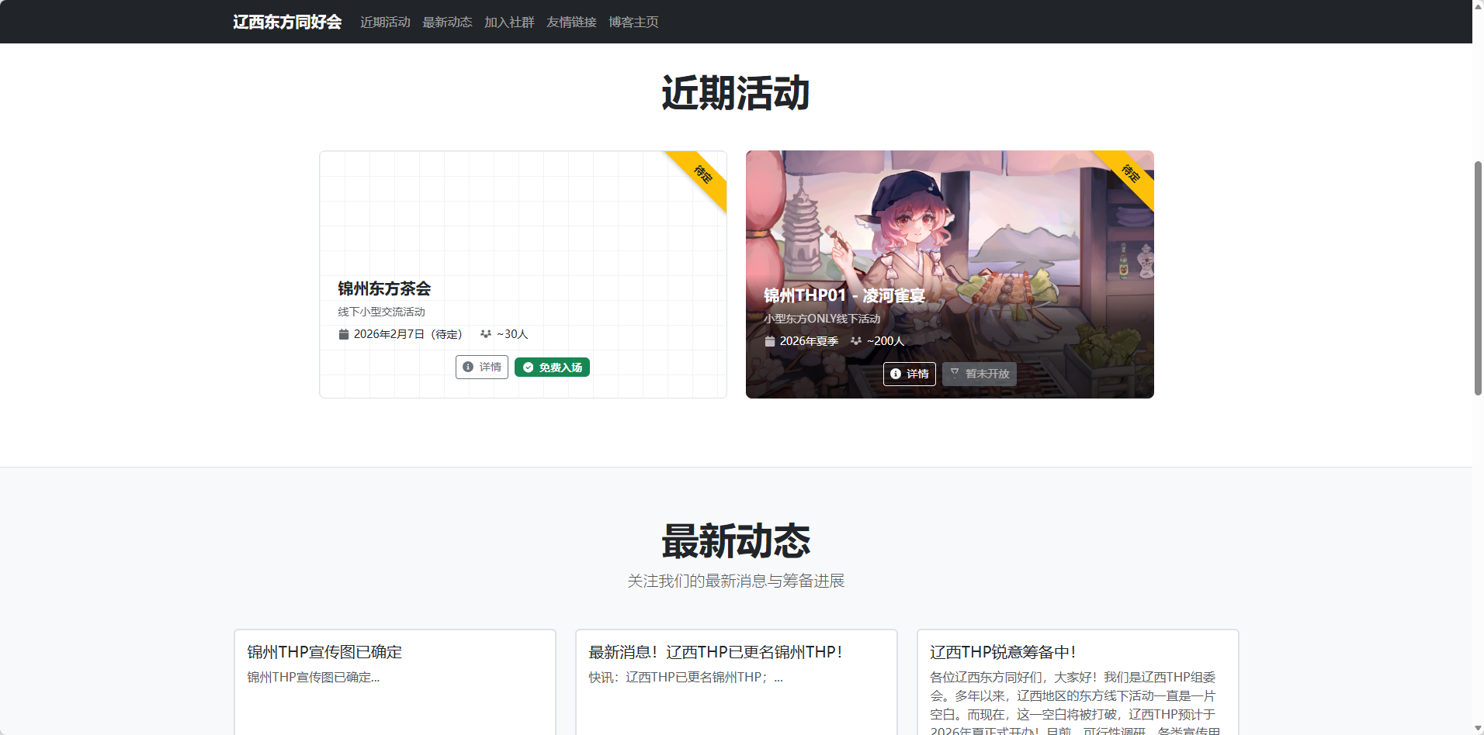Click the grey 暂未开放 button
This screenshot has width=1484, height=735.
[x=980, y=374]
